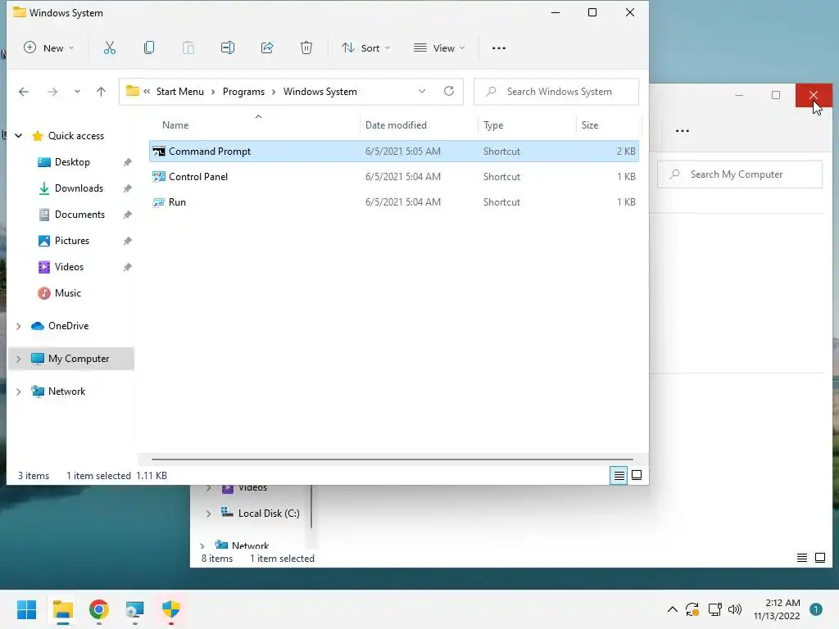Open the New item dropdown
This screenshot has width=839, height=629.
[x=48, y=48]
